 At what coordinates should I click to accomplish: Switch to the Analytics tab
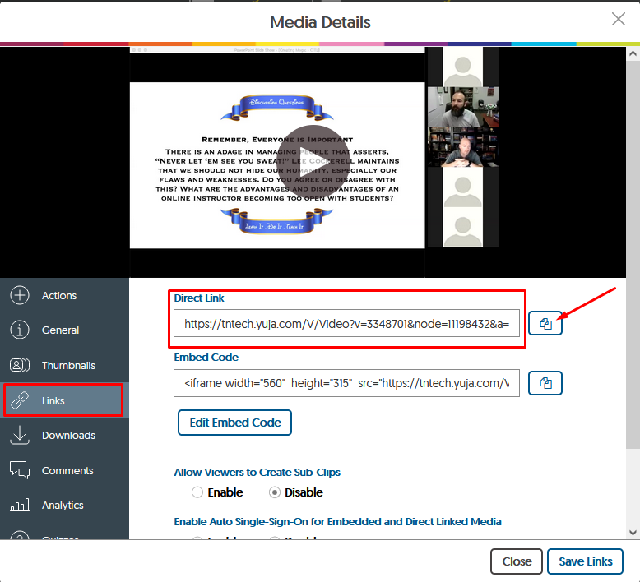pos(63,506)
